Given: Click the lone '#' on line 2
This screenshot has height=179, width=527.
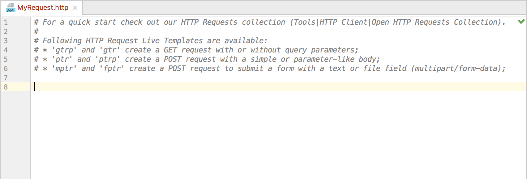Looking at the screenshot, I should (36, 31).
